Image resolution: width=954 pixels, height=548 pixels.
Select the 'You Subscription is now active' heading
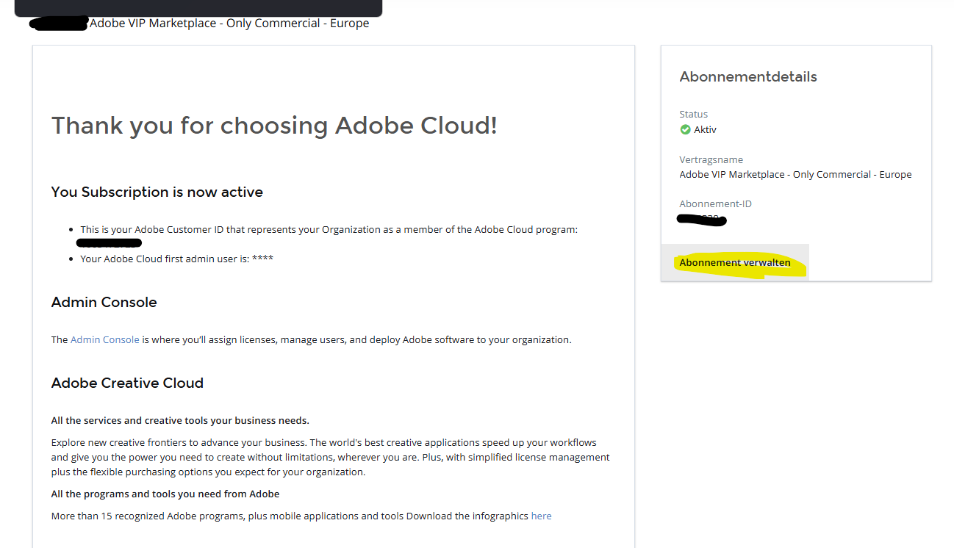pos(157,192)
